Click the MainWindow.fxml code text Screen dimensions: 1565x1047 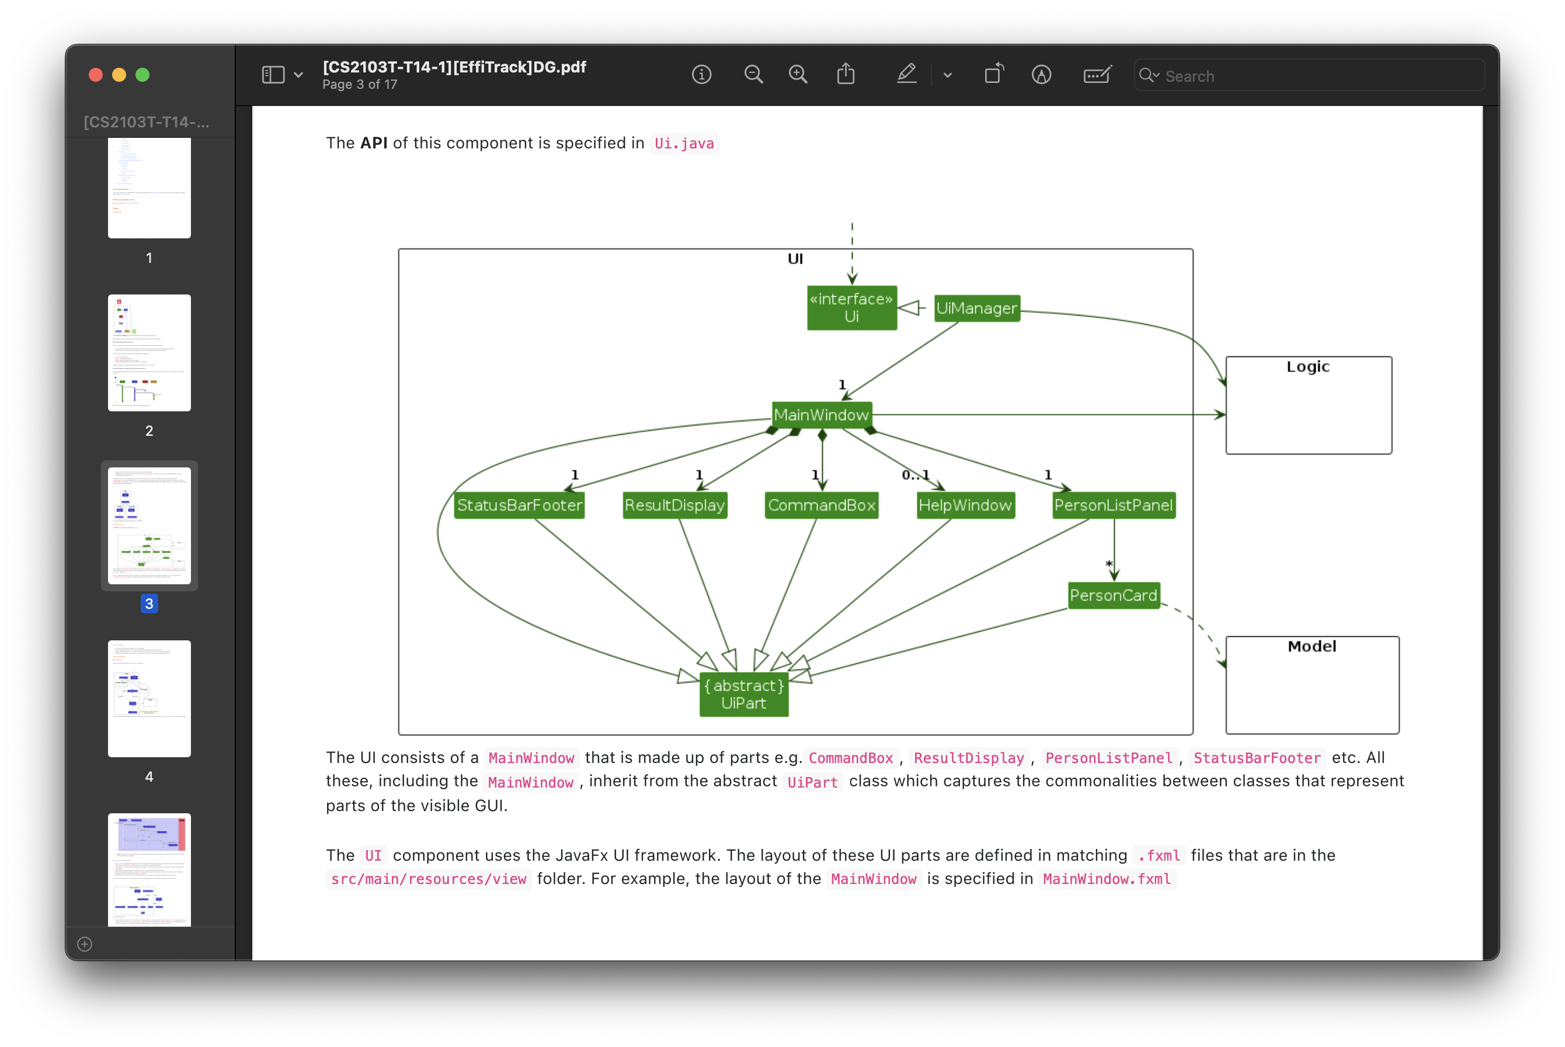(1107, 879)
